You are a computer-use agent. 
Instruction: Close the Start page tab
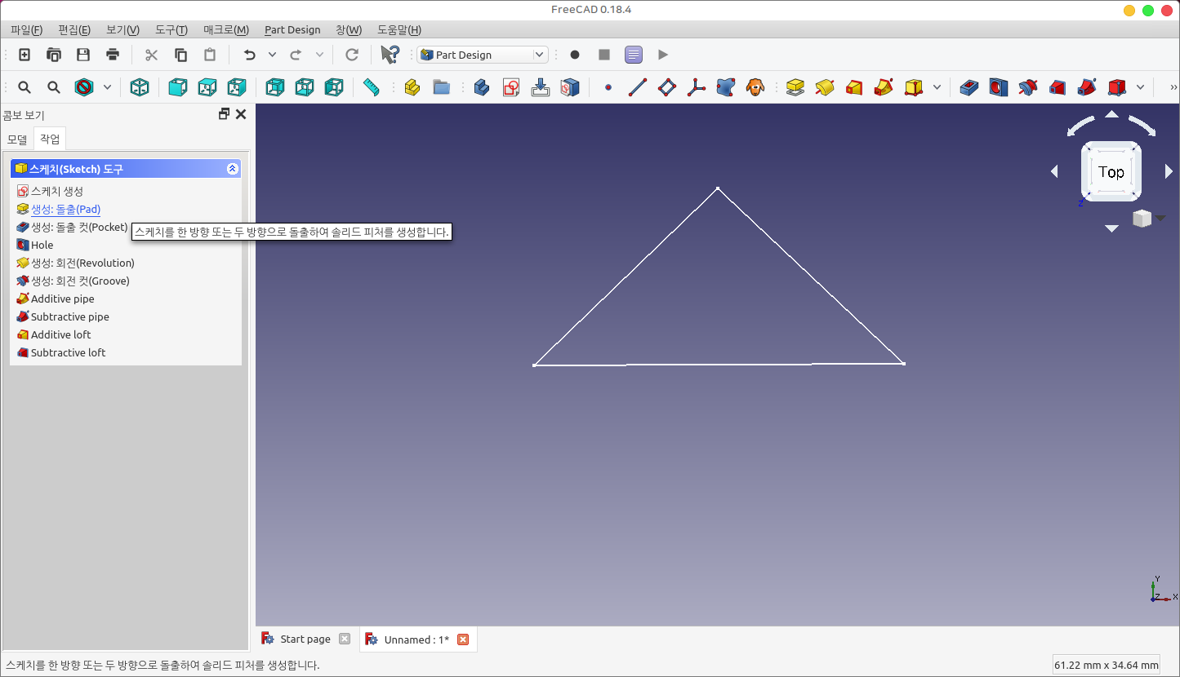point(345,639)
